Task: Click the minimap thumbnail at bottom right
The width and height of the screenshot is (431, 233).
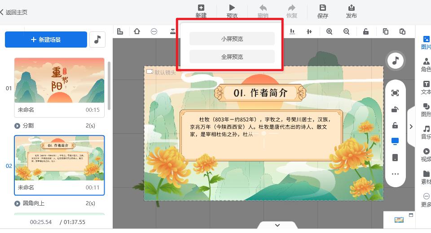Action: click(399, 220)
